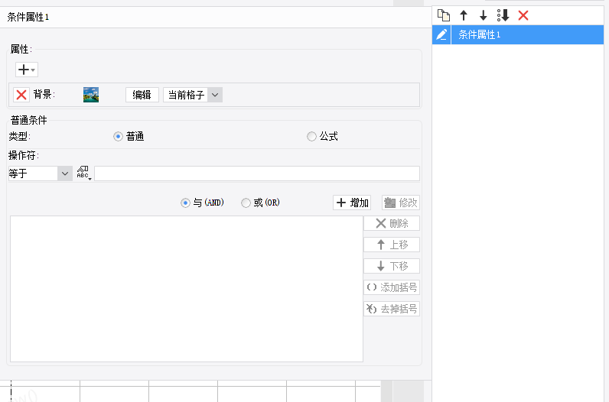This screenshot has width=609, height=402.
Task: Select the 公式 type radio button
Action: click(x=311, y=137)
